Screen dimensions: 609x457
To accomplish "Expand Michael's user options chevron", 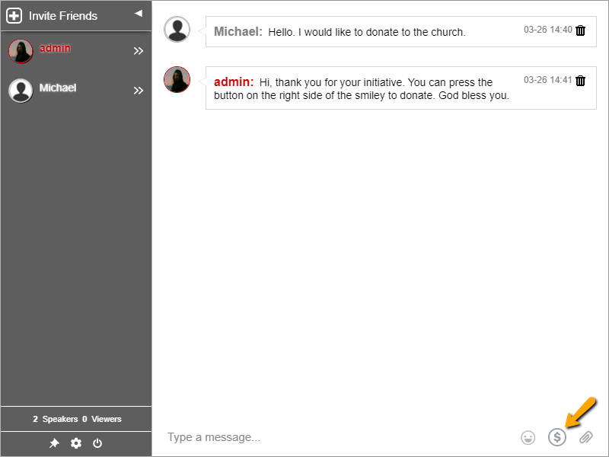I will (x=139, y=89).
